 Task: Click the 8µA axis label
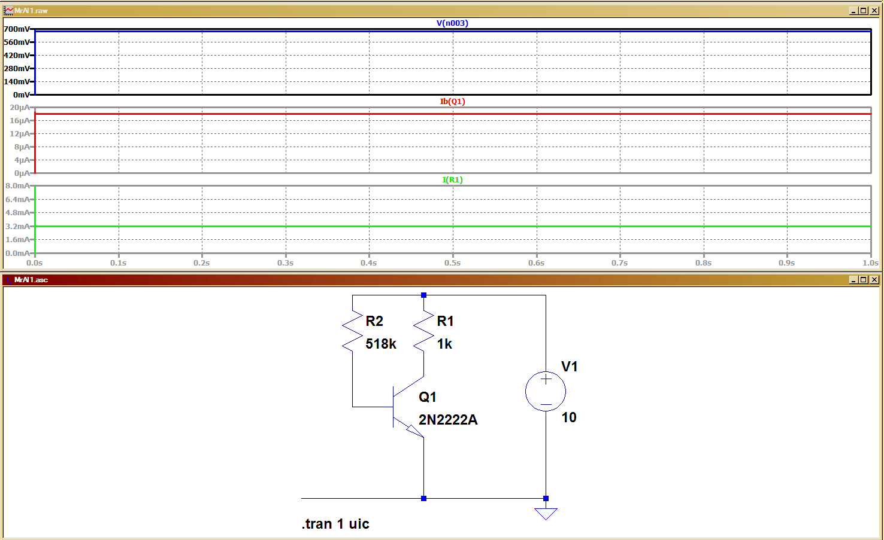[22, 147]
